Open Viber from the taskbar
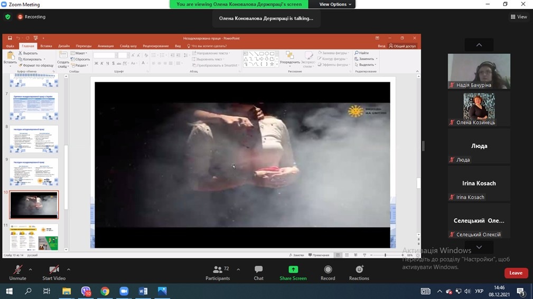The image size is (533, 299). point(86,291)
